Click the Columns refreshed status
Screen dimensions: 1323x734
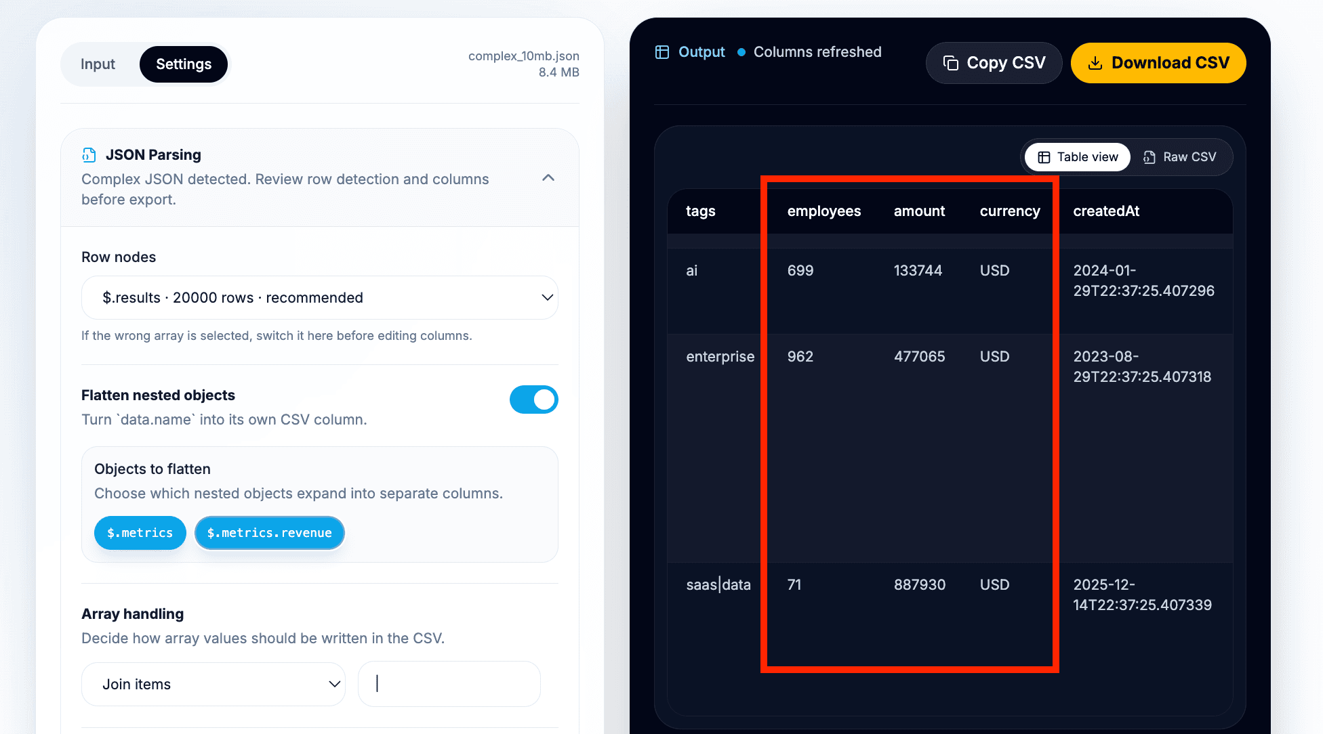tap(817, 52)
